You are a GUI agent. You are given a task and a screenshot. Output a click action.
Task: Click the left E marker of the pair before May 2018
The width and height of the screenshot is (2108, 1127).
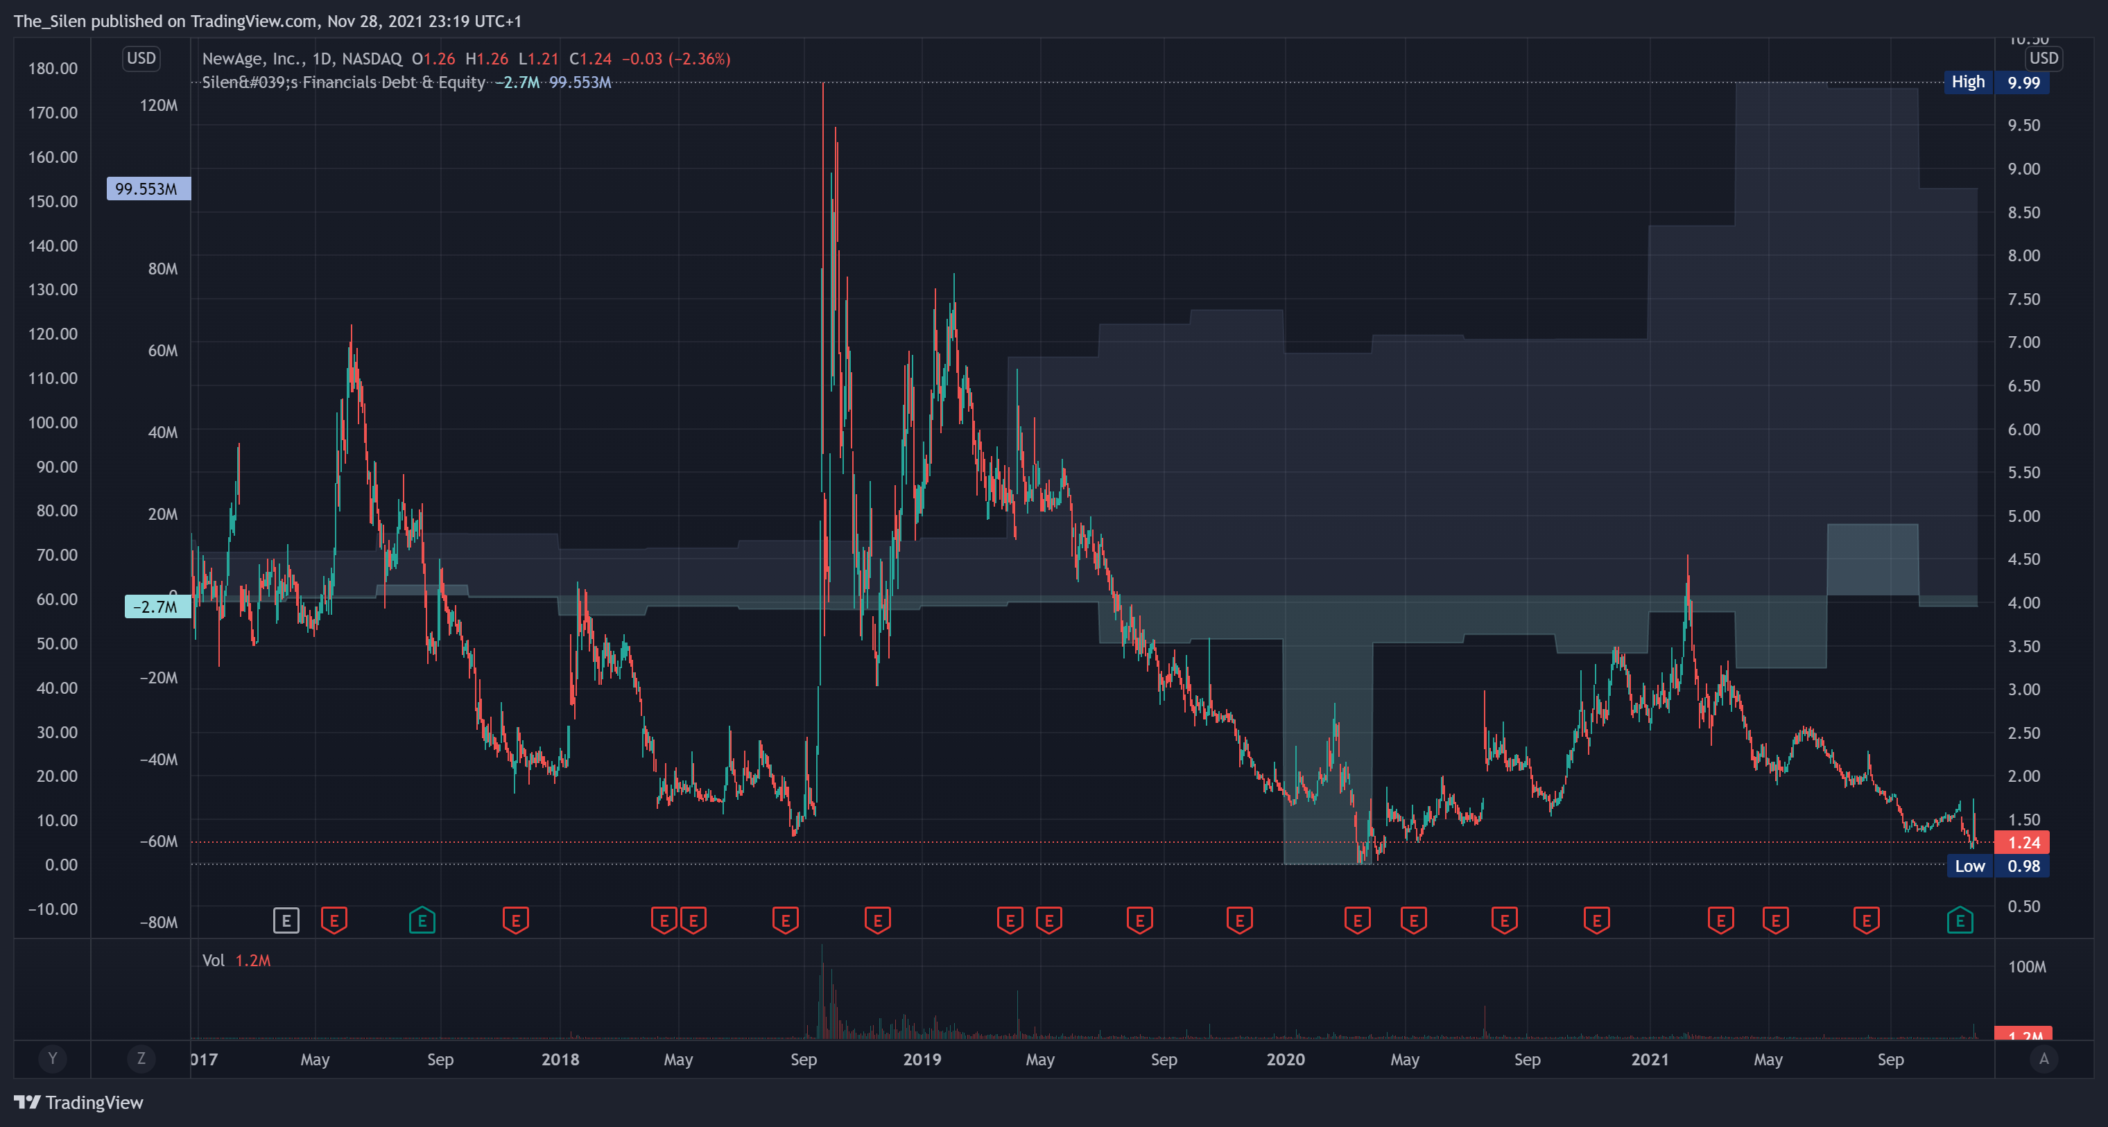pyautogui.click(x=664, y=921)
